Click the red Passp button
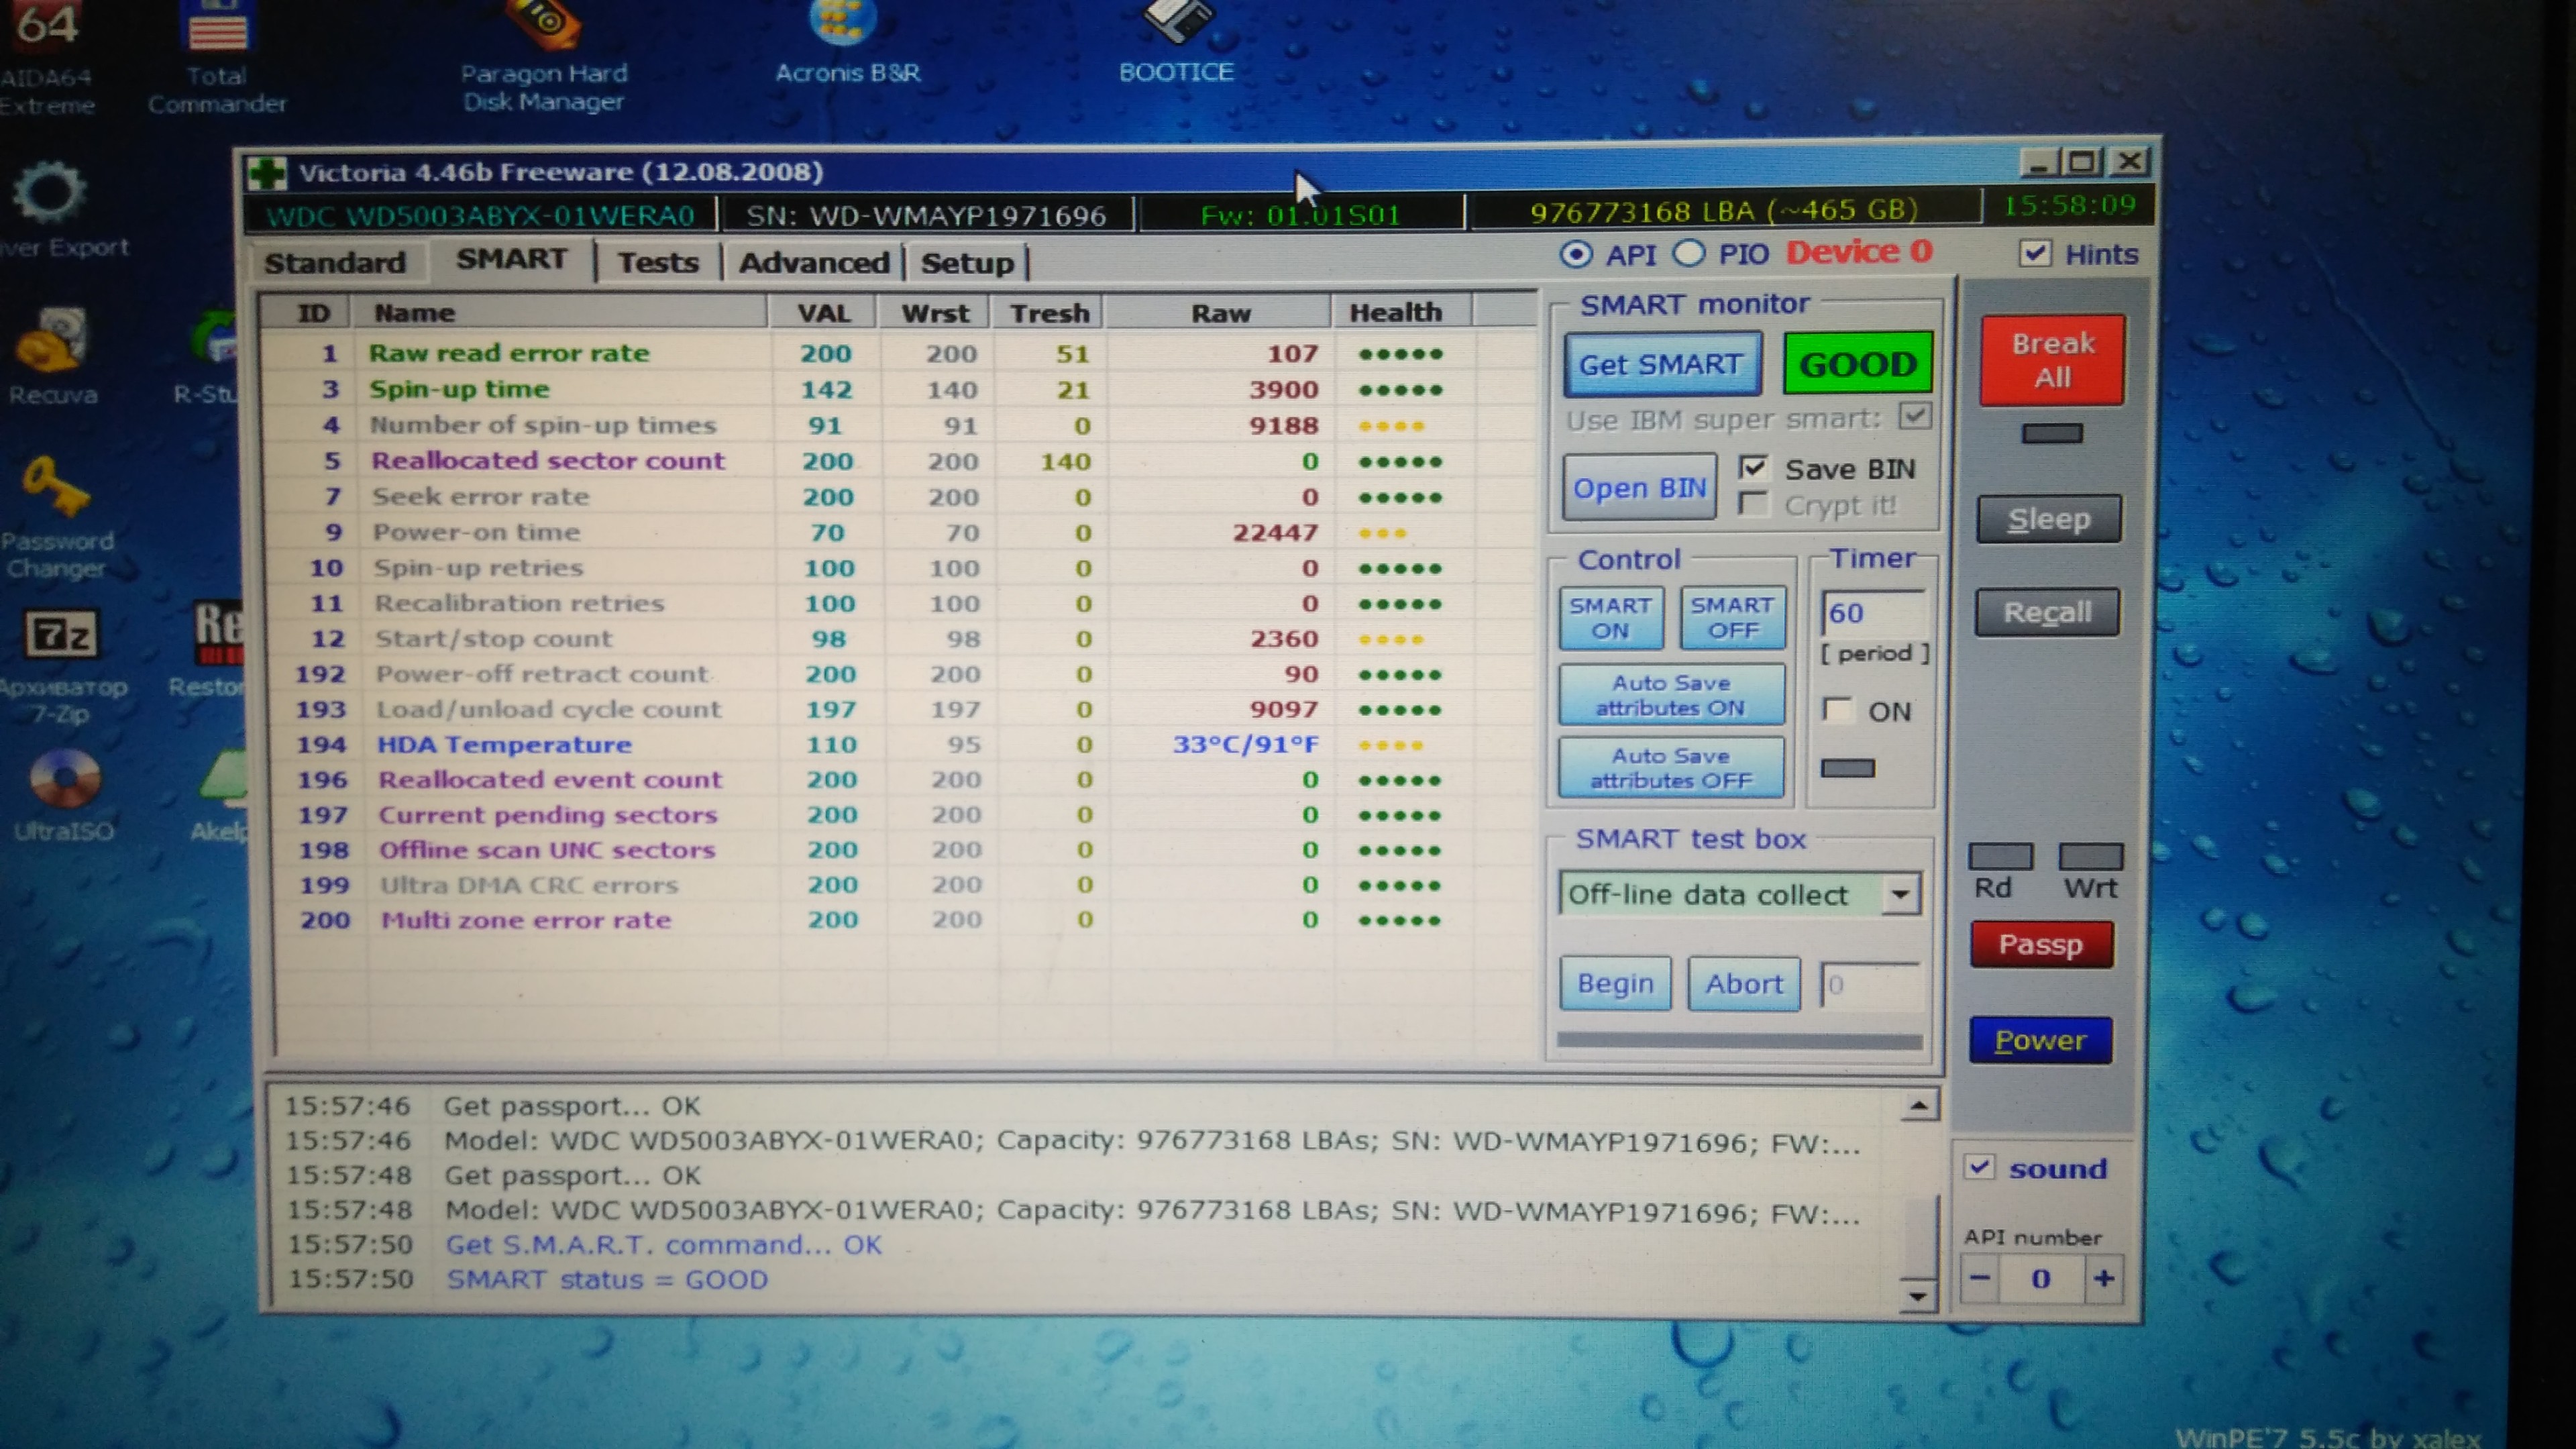The image size is (2576, 1449). tap(2041, 945)
